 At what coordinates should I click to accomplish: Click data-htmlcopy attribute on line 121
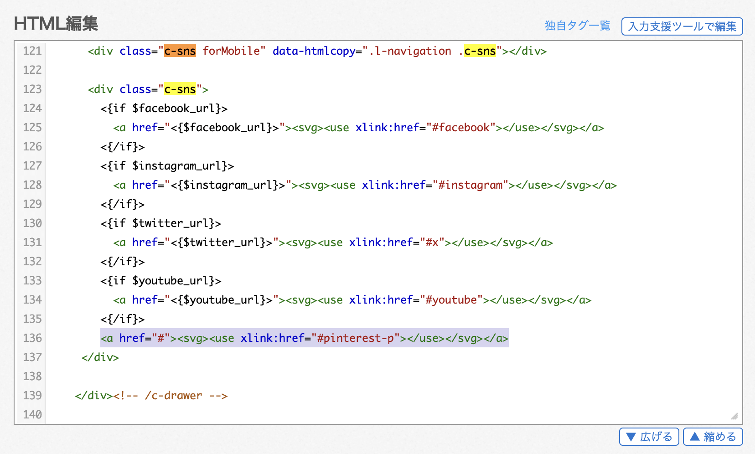314,51
